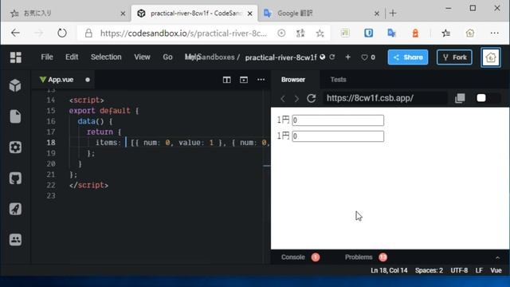Open the editor more options ellipsis

point(261,80)
